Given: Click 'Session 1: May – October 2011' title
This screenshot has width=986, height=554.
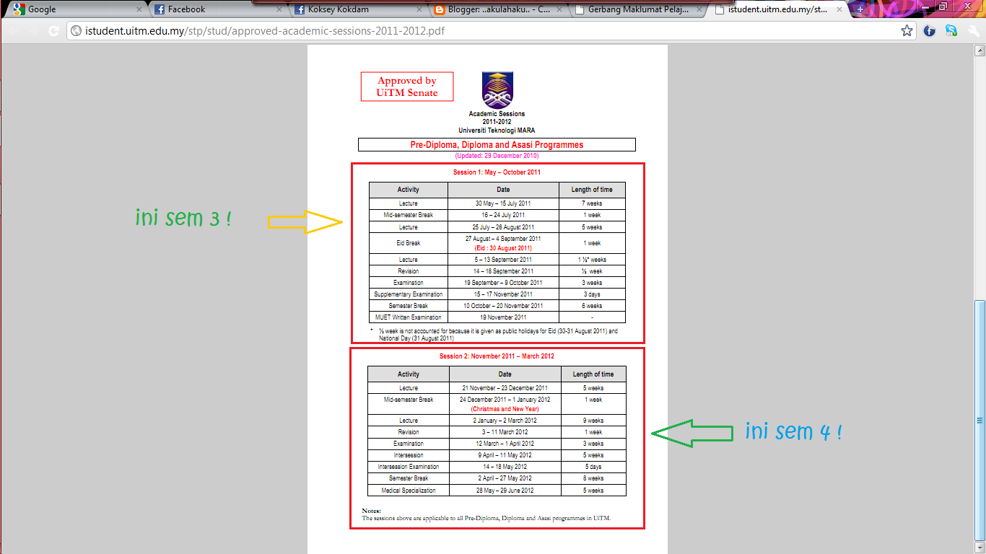Looking at the screenshot, I should [497, 172].
